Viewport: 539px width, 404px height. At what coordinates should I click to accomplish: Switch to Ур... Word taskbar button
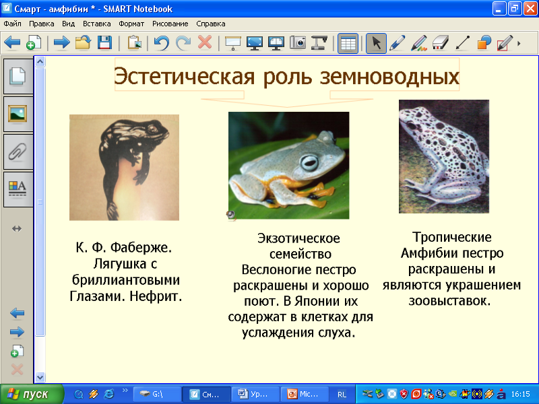click(255, 394)
